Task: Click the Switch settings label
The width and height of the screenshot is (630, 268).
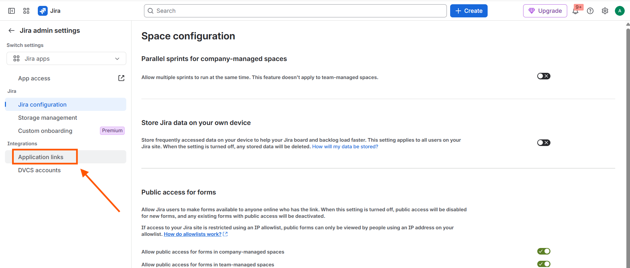Action: (x=25, y=45)
